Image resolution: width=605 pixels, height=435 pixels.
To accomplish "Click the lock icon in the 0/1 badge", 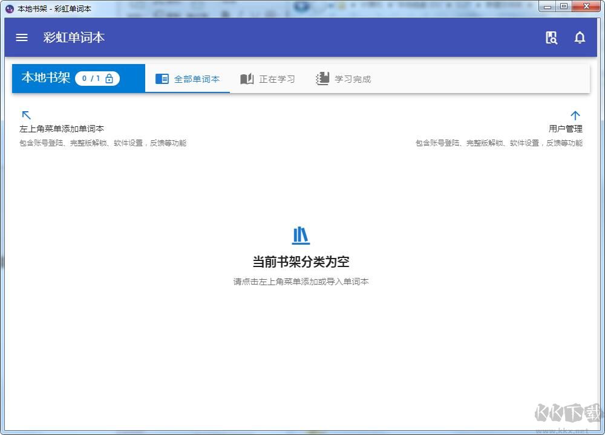I will 109,79.
